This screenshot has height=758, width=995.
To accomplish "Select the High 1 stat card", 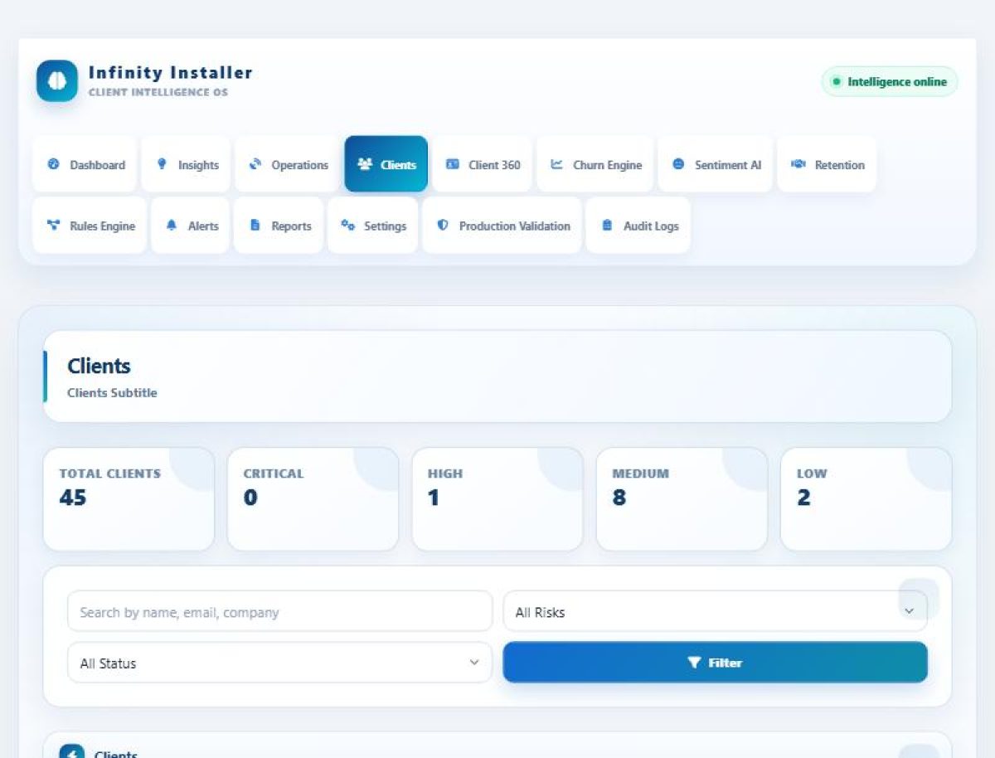I will [x=498, y=499].
